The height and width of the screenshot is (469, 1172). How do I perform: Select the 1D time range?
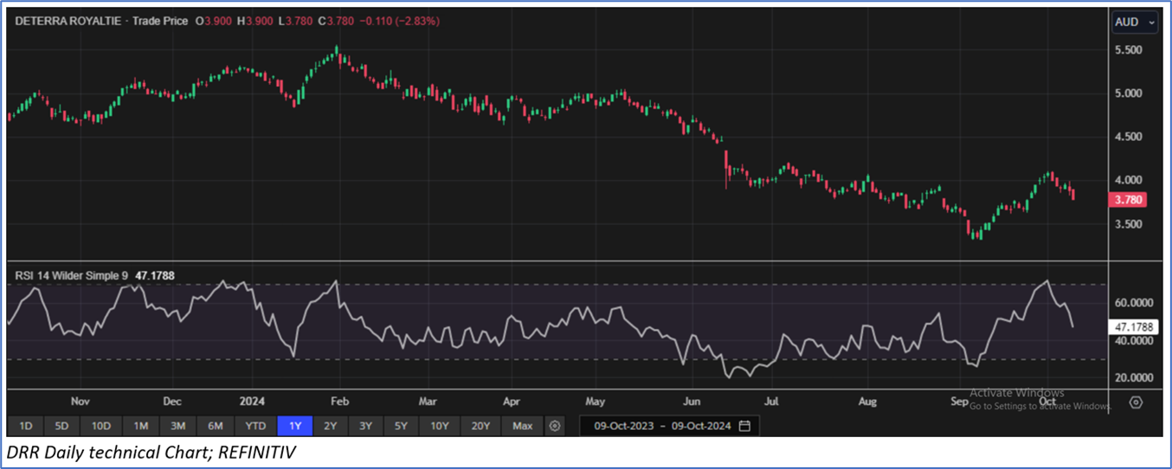tap(26, 426)
